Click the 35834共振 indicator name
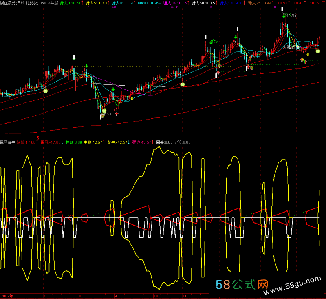This screenshot has width=326, height=299. 49,3
